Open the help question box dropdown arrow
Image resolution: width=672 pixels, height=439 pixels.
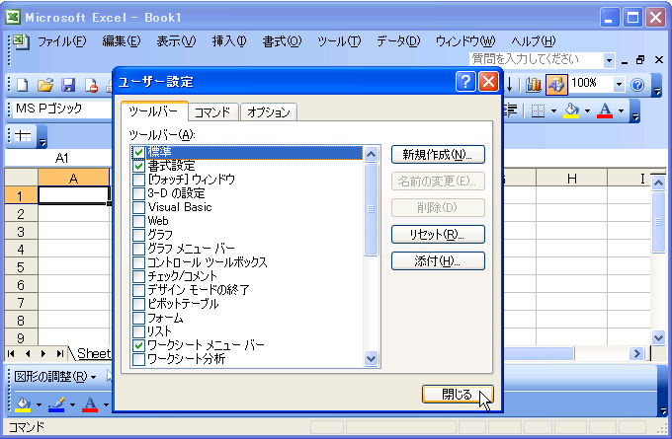[x=609, y=60]
